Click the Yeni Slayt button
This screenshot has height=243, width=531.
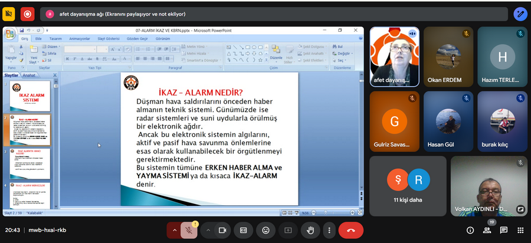click(x=34, y=54)
